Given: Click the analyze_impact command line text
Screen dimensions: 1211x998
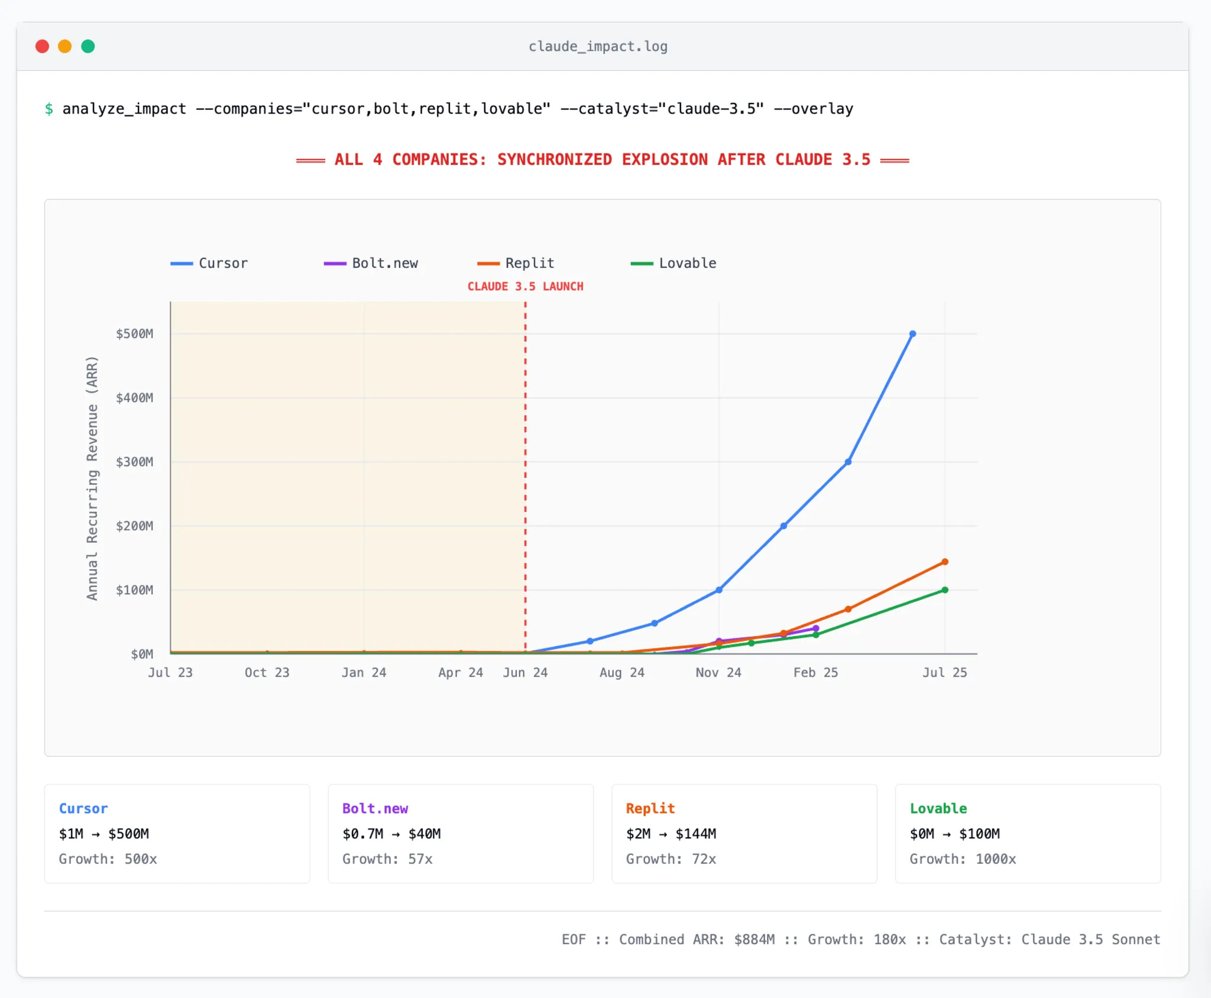Looking at the screenshot, I should [x=457, y=109].
